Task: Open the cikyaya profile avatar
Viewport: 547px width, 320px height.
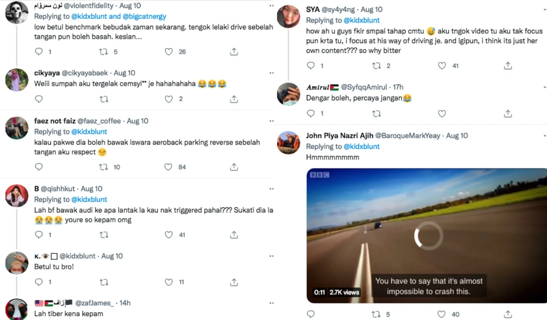Action: click(x=17, y=80)
